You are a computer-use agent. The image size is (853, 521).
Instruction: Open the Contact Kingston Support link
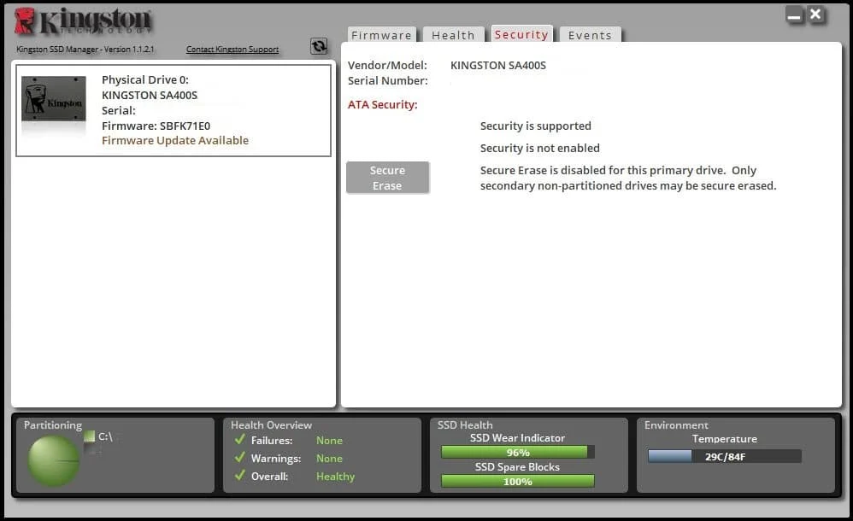pyautogui.click(x=232, y=50)
